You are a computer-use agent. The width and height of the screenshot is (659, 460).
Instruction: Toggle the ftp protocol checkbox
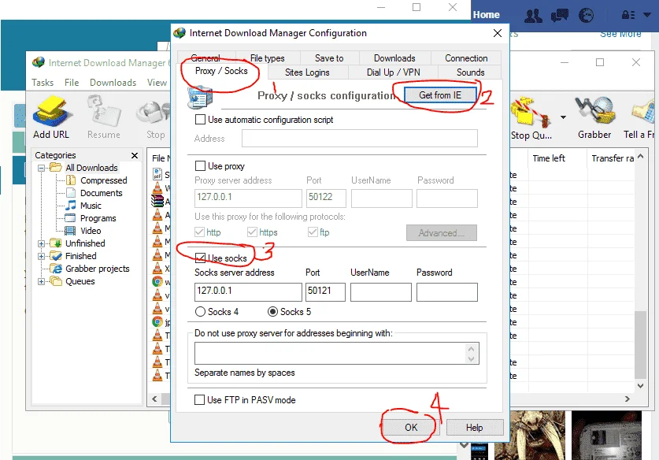point(313,232)
